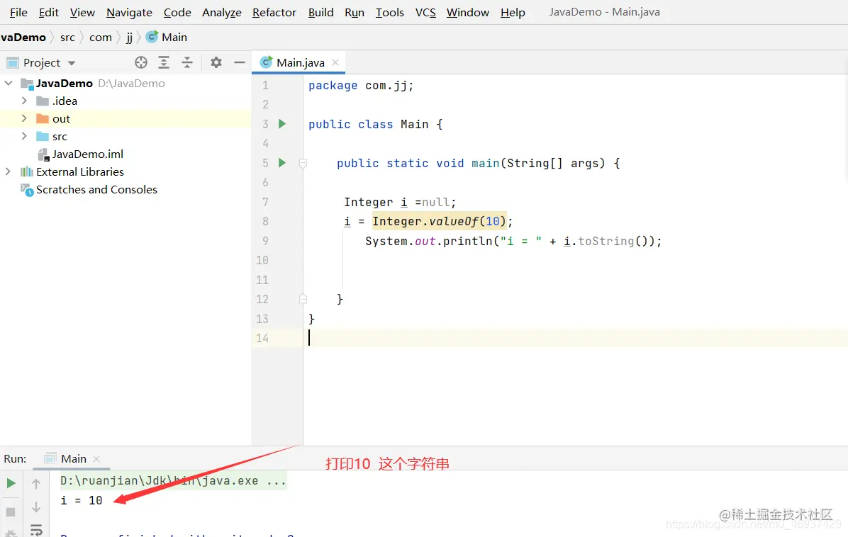Collapse the main method using the line 5 fold marker
The height and width of the screenshot is (537, 848).
303,163
